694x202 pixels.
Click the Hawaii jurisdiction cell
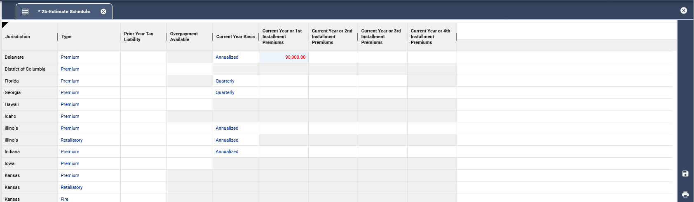(x=30, y=104)
